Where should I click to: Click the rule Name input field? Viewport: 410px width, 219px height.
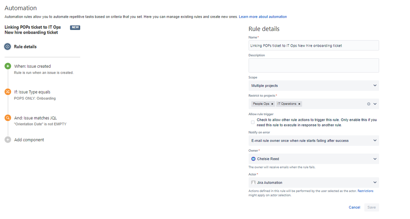[x=313, y=46]
